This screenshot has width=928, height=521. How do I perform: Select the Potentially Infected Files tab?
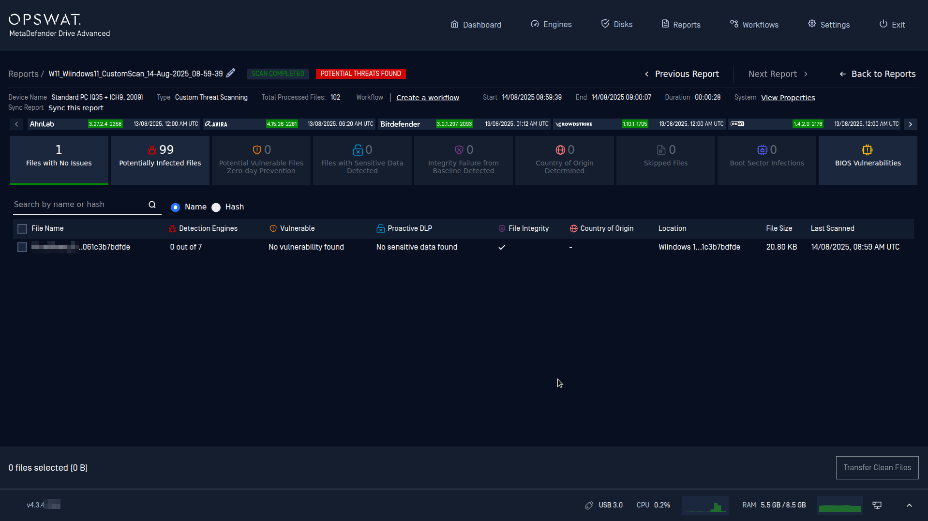click(x=160, y=160)
